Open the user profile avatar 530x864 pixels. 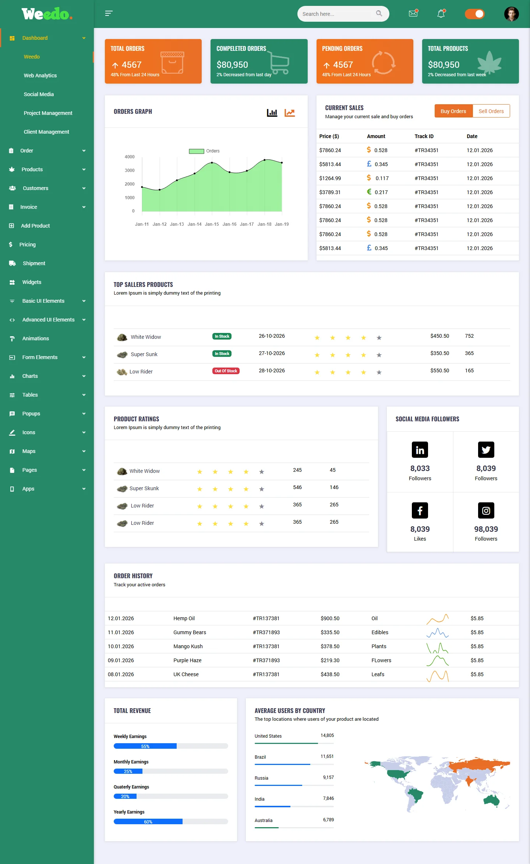coord(511,14)
